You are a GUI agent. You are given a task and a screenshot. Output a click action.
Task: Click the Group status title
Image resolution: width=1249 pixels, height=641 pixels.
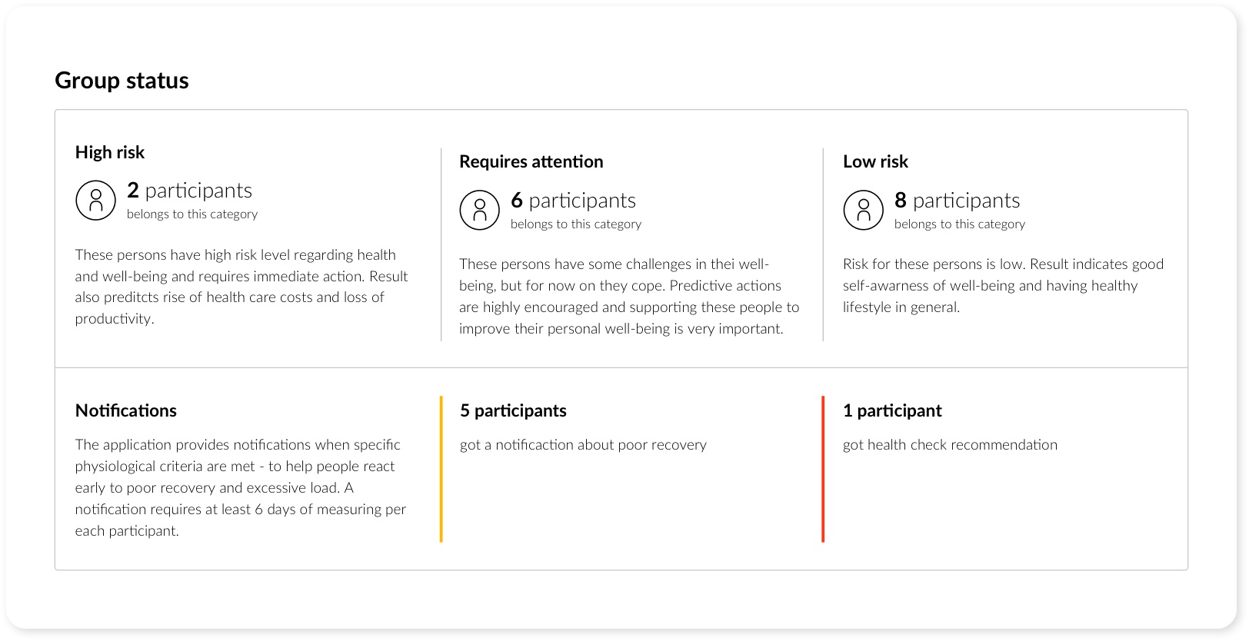coord(122,80)
